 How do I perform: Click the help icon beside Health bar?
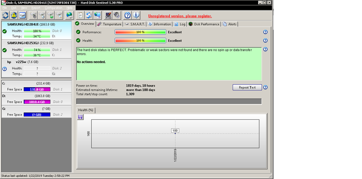tap(265, 41)
